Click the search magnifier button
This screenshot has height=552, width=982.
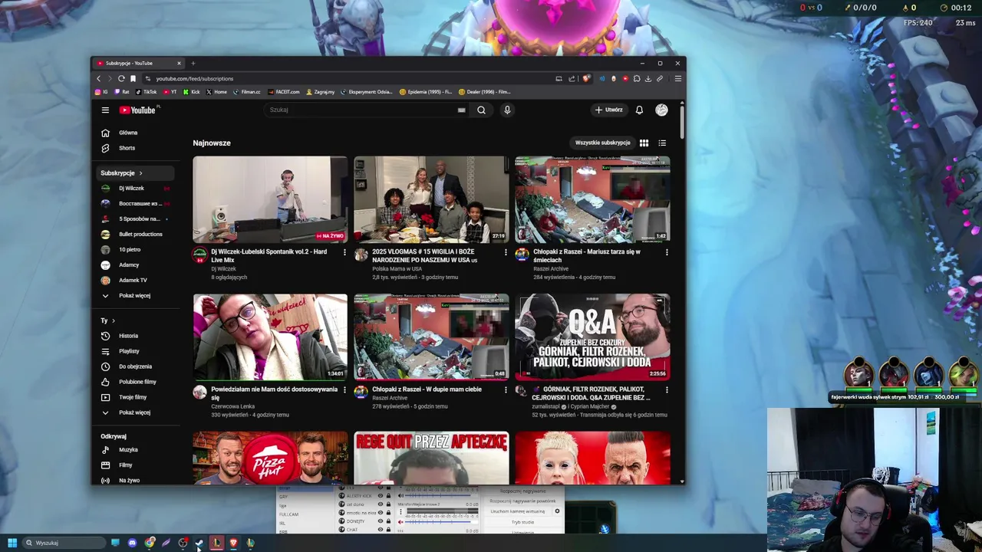tap(481, 110)
